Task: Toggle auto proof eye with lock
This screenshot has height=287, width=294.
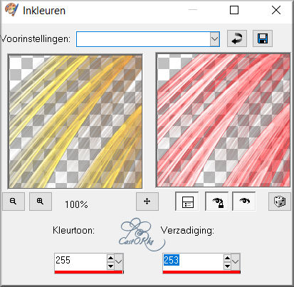Action: point(217,202)
